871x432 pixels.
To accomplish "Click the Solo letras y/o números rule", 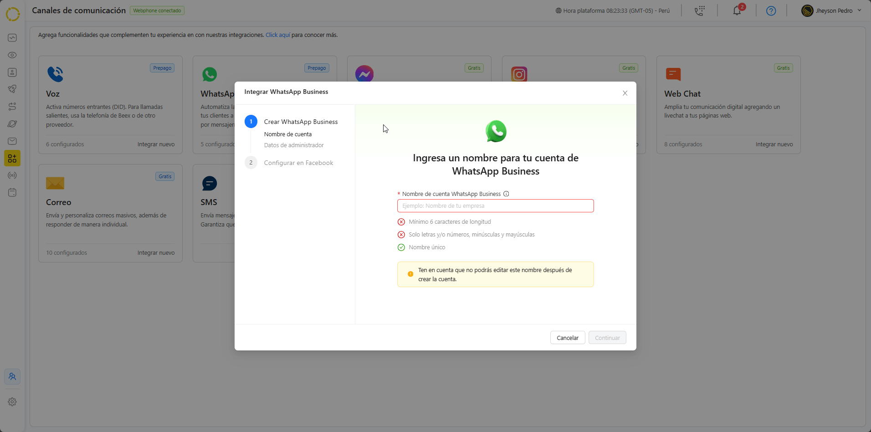I will click(x=466, y=235).
